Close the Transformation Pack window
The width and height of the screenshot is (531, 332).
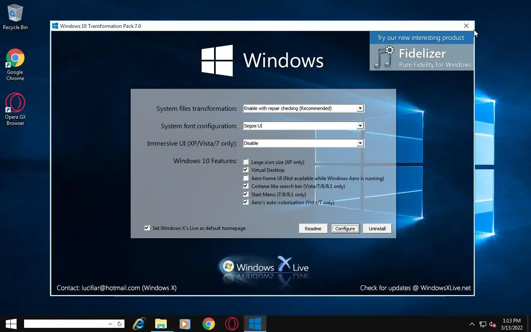coord(466,26)
